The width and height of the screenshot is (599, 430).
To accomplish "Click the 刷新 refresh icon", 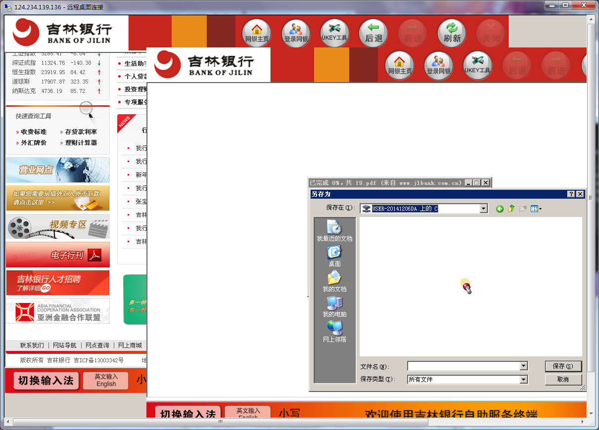I will coord(452,33).
